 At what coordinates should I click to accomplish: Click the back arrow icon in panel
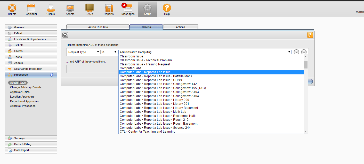coord(65,35)
